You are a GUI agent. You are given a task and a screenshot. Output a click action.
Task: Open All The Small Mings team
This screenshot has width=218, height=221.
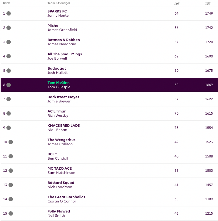[65, 54]
